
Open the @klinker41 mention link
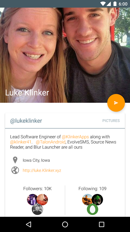[21, 142]
